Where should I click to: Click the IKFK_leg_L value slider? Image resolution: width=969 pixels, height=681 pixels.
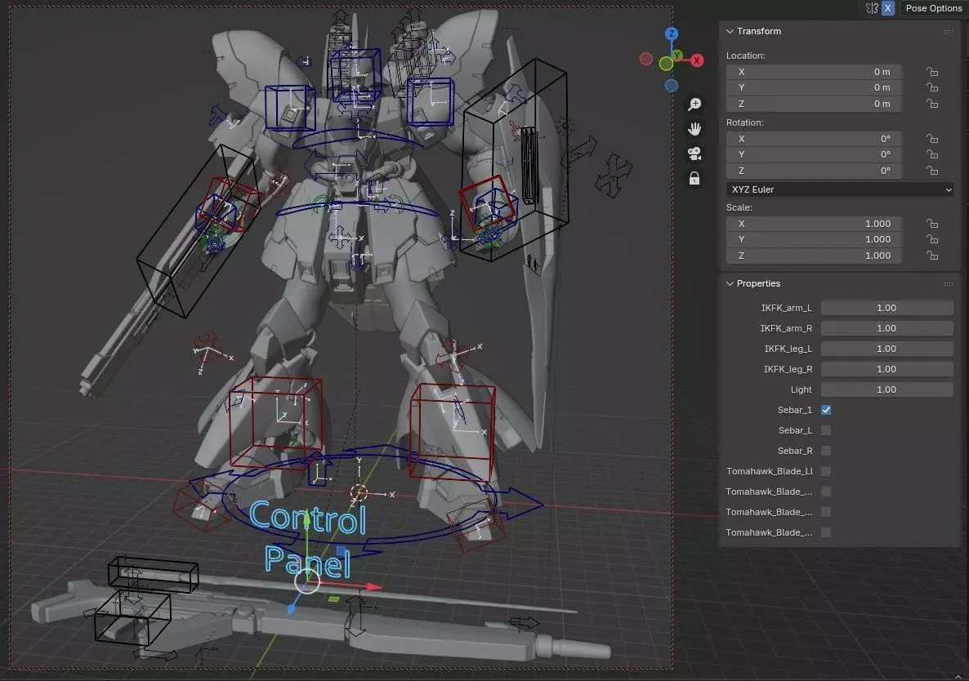coord(886,348)
